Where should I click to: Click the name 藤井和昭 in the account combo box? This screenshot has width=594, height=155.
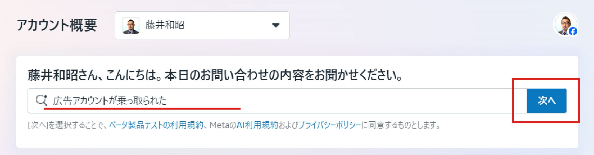tap(165, 25)
